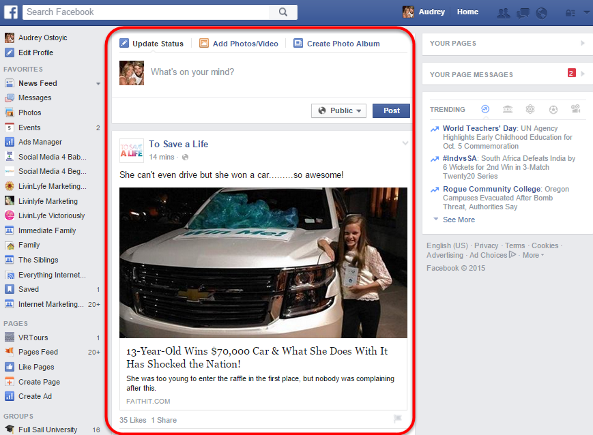Screen dimensions: 593x435
Task: Open the Immediate Family list
Action: click(47, 230)
